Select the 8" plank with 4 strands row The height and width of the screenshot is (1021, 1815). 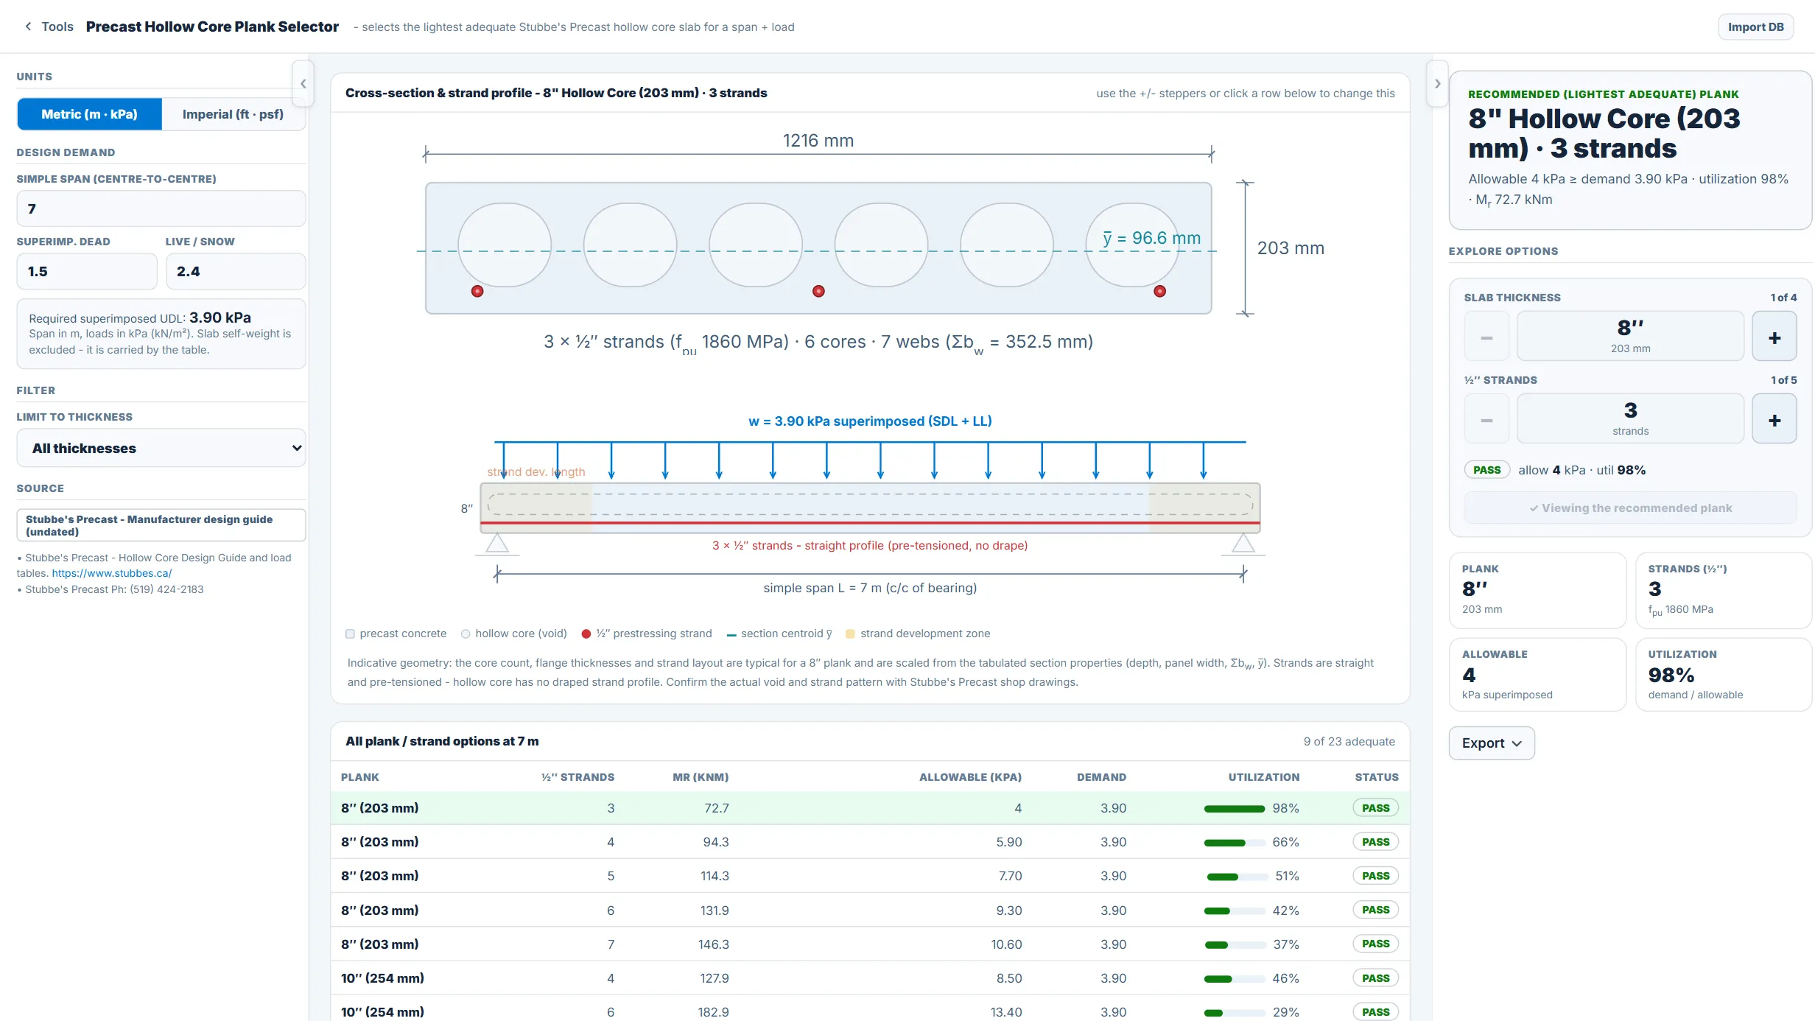tap(870, 842)
